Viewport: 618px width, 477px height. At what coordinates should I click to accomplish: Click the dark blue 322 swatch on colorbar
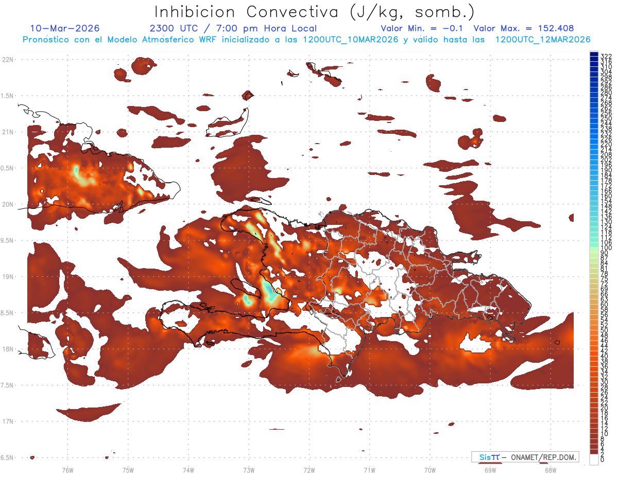(x=594, y=54)
